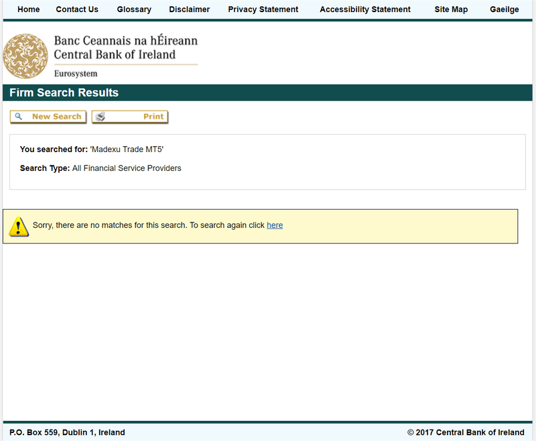Click the 'You searched for:' label
The height and width of the screenshot is (441, 536).
(54, 149)
